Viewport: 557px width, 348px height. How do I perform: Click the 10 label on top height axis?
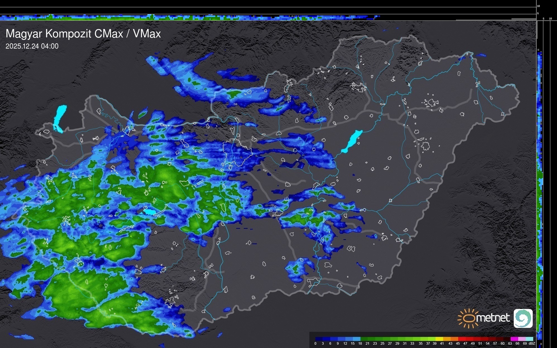(539, 6)
